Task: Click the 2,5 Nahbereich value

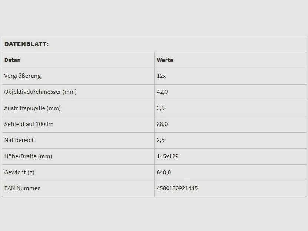Action: click(x=160, y=140)
